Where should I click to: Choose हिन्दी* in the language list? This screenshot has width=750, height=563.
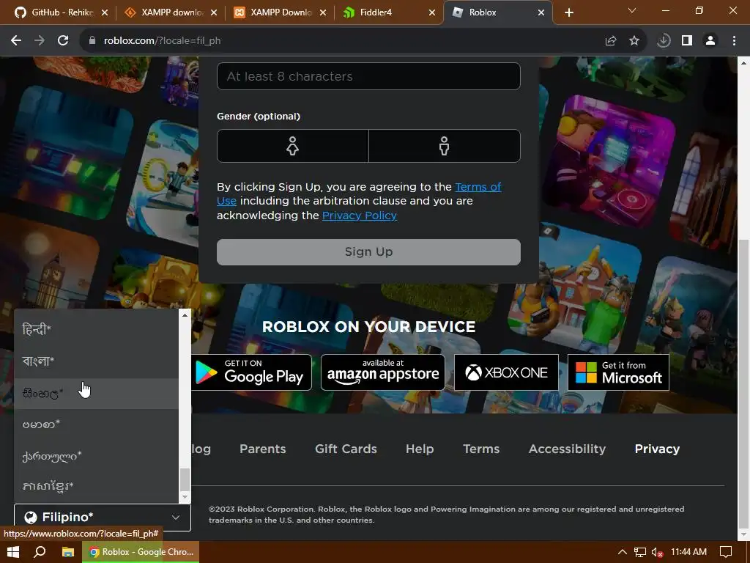[x=96, y=329]
